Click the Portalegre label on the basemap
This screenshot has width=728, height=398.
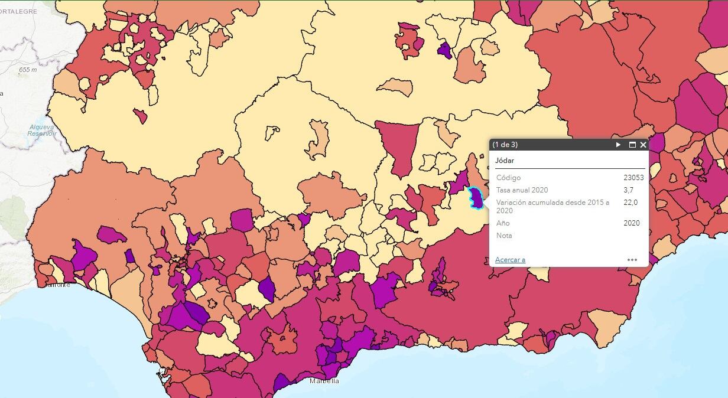pos(19,11)
